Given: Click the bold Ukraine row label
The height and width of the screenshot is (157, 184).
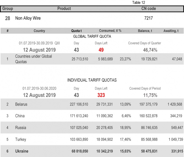Looking at the screenshot, I should point(22,151).
